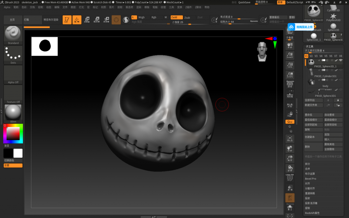Click the floor grid (地网格) icon

[x=290, y=95]
